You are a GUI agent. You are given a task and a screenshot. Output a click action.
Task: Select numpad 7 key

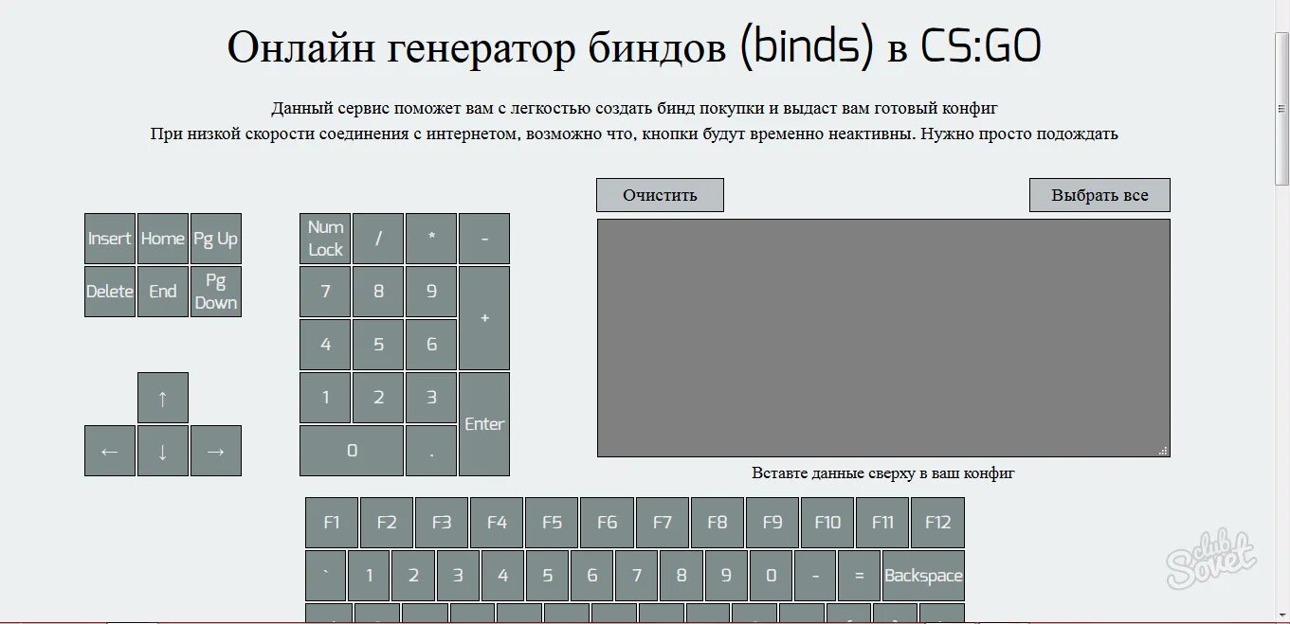[325, 292]
